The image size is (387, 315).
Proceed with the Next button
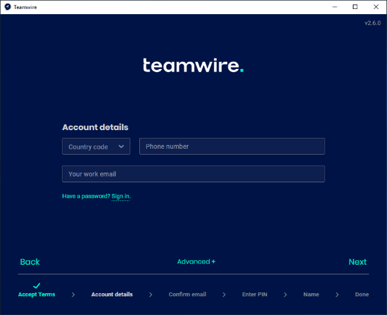coord(357,262)
